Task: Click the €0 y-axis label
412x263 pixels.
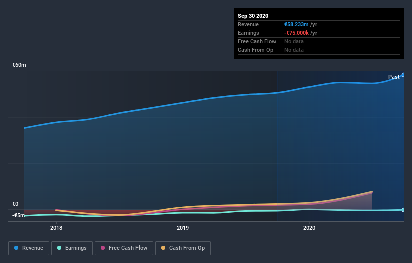Action: [15, 204]
